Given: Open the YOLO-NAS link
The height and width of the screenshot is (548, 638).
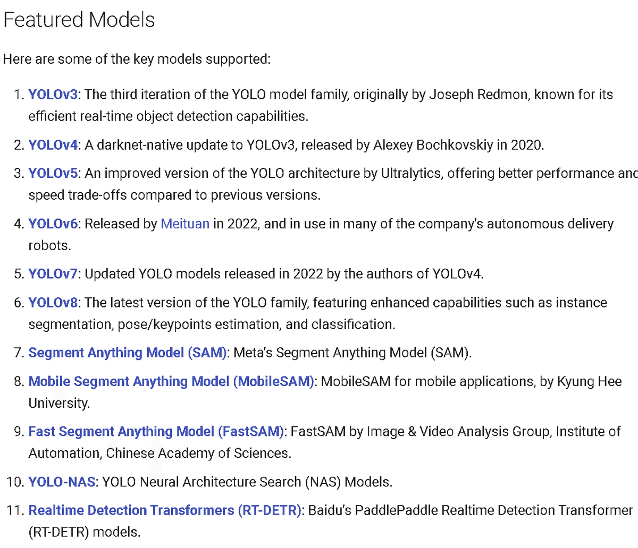Looking at the screenshot, I should [62, 482].
